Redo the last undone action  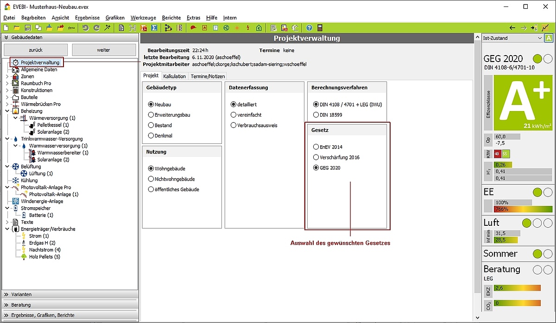[x=96, y=28]
